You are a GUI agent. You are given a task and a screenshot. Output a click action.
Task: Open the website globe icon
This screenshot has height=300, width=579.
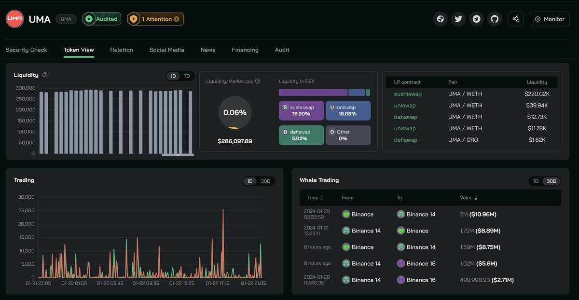(440, 19)
